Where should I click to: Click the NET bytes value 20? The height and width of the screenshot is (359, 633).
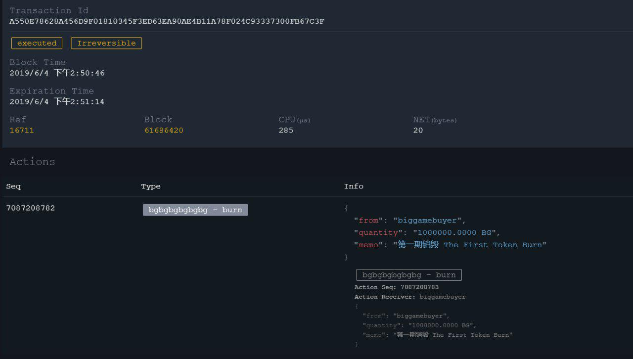click(418, 131)
